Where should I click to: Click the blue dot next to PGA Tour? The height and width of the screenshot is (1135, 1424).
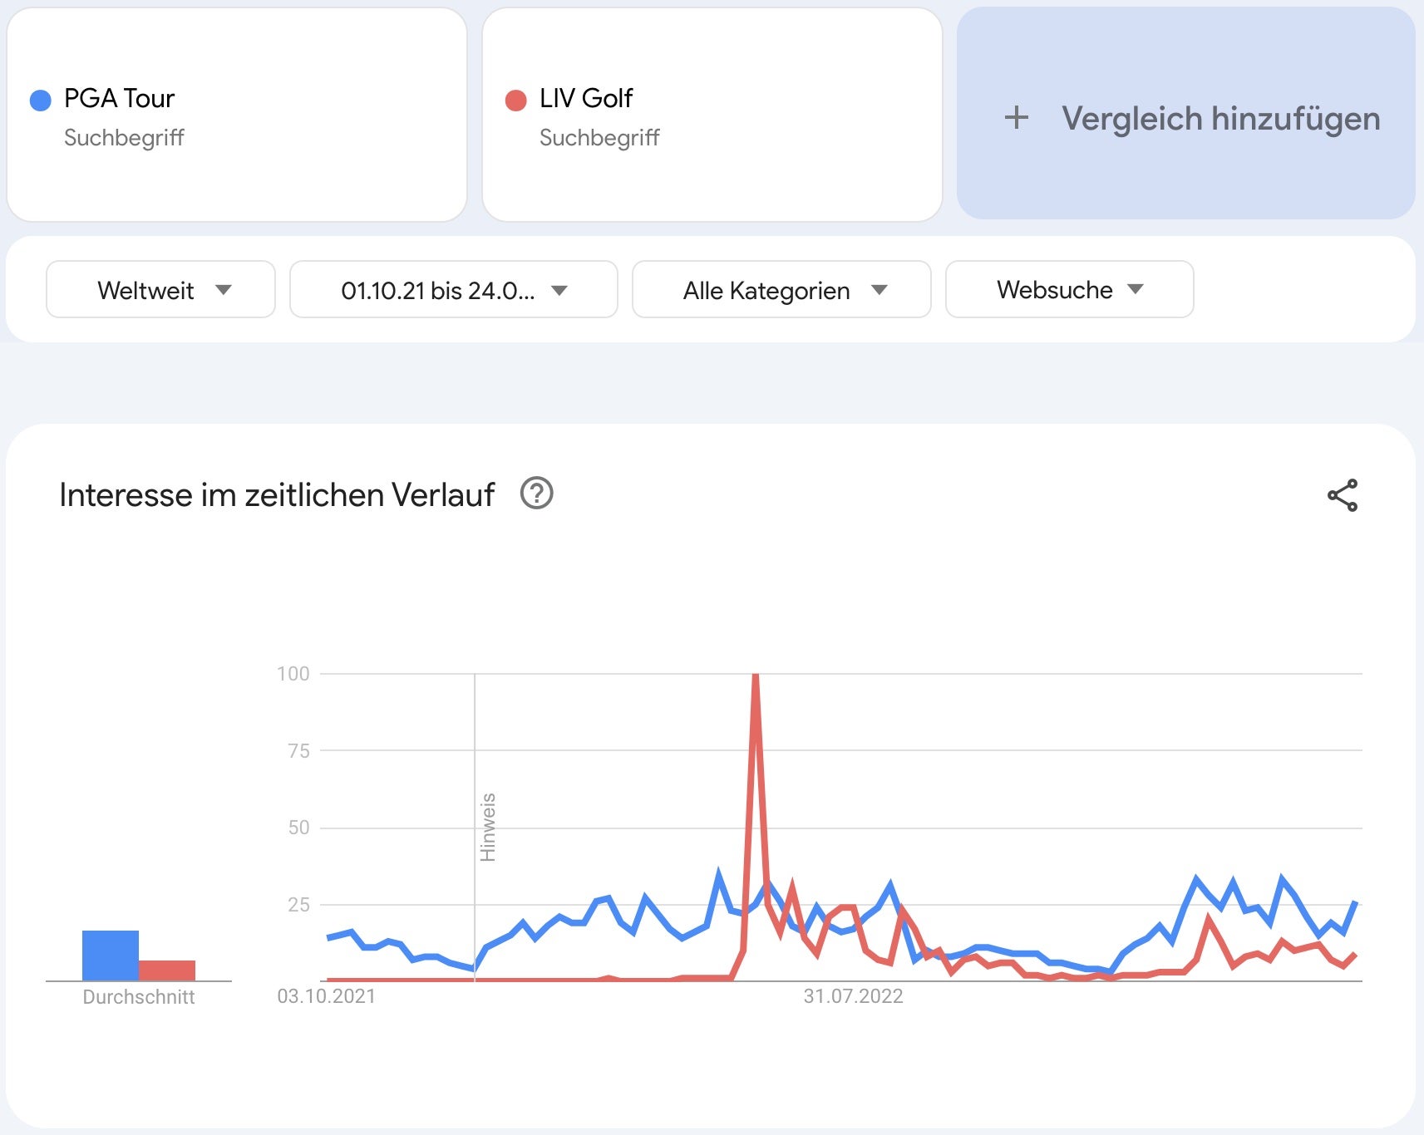(41, 101)
